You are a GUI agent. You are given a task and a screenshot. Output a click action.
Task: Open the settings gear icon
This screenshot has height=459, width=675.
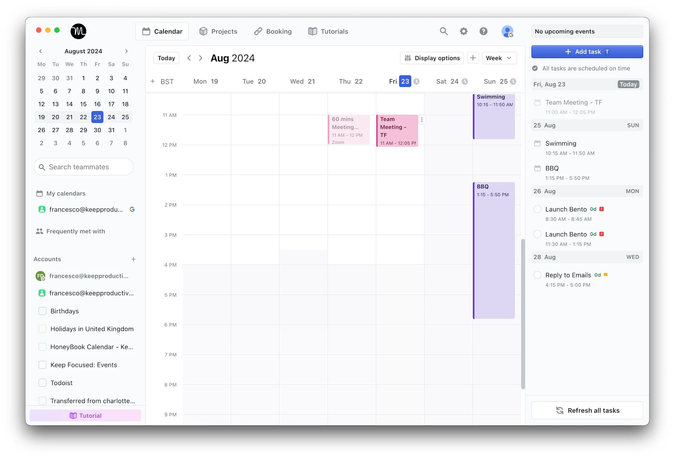(463, 31)
